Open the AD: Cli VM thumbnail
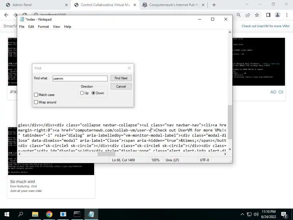Image resolution: width=293 pixels, height=220 pixels. pos(259,62)
